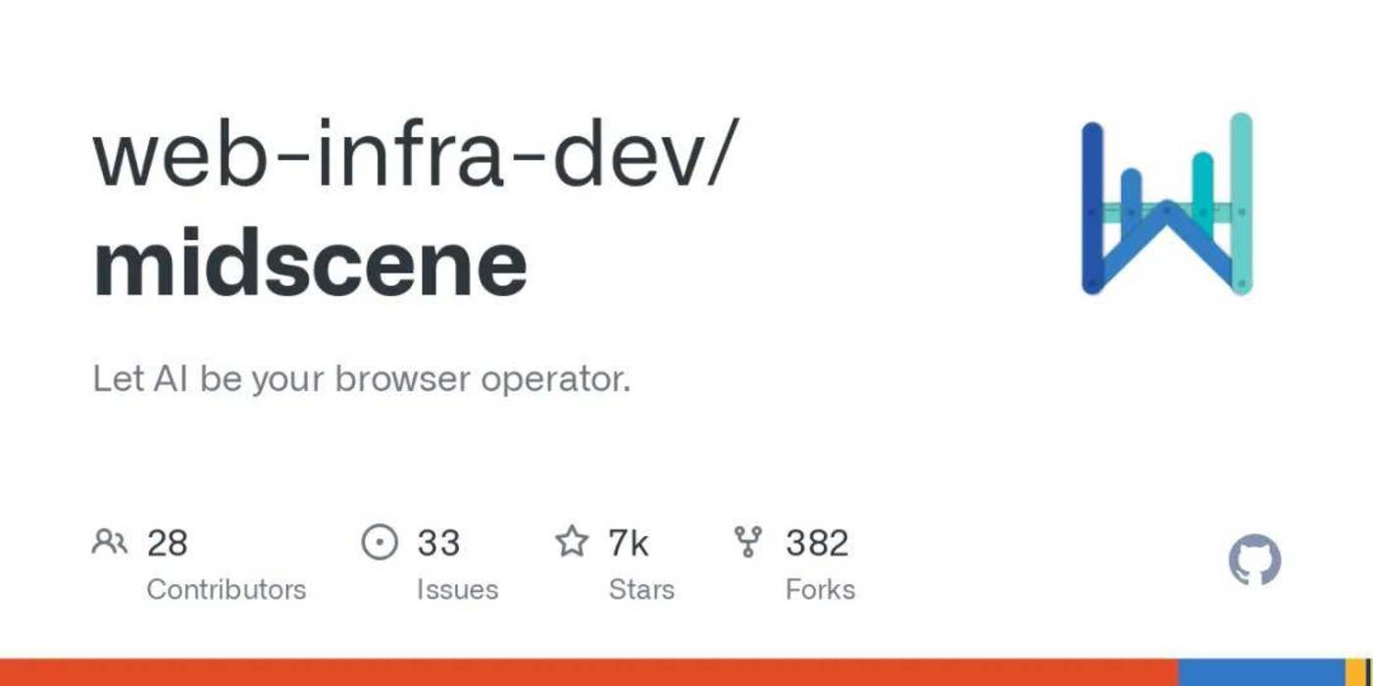This screenshot has height=686, width=1373.
Task: Click the Stars star icon
Action: (x=572, y=542)
